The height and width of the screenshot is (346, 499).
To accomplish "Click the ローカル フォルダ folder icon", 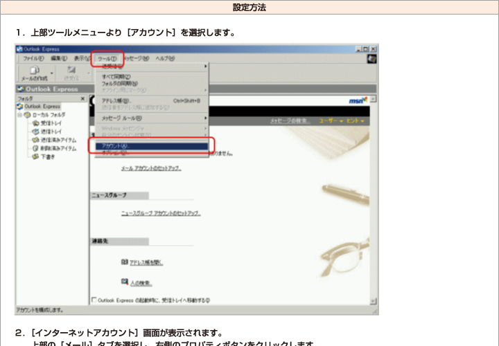I will click(27, 115).
